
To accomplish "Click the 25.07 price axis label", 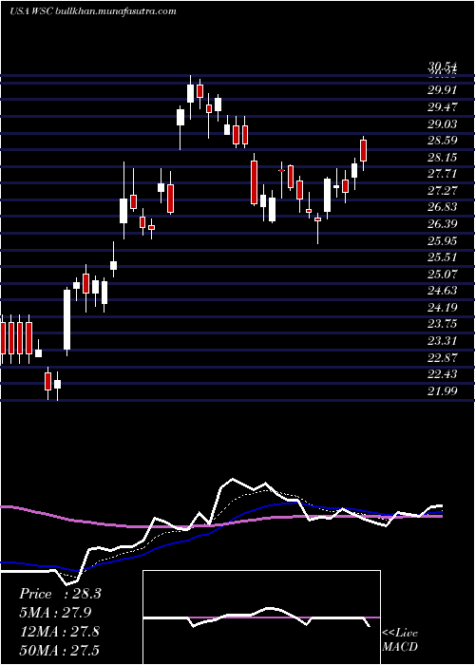I will tap(442, 274).
